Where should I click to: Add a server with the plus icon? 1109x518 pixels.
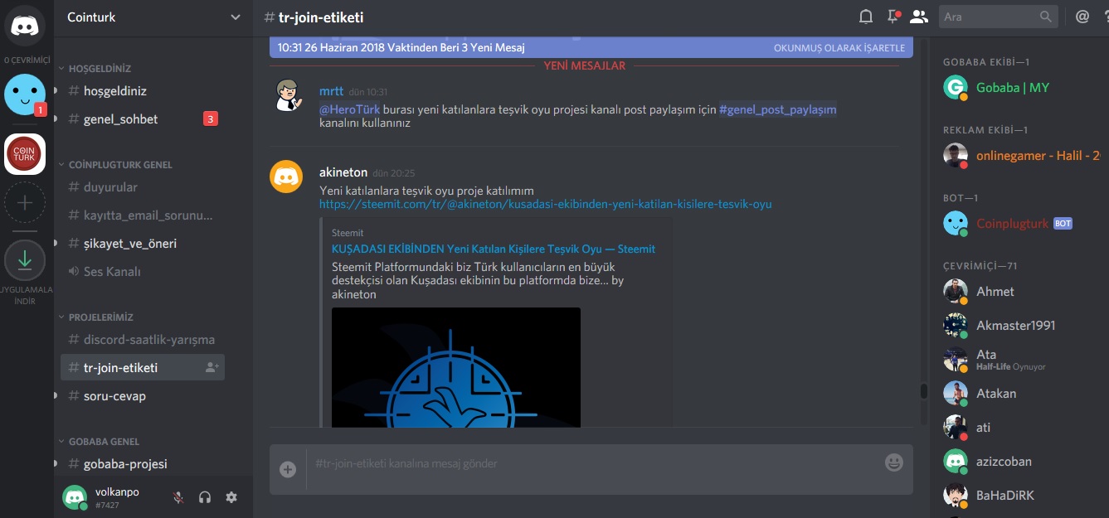pos(25,202)
